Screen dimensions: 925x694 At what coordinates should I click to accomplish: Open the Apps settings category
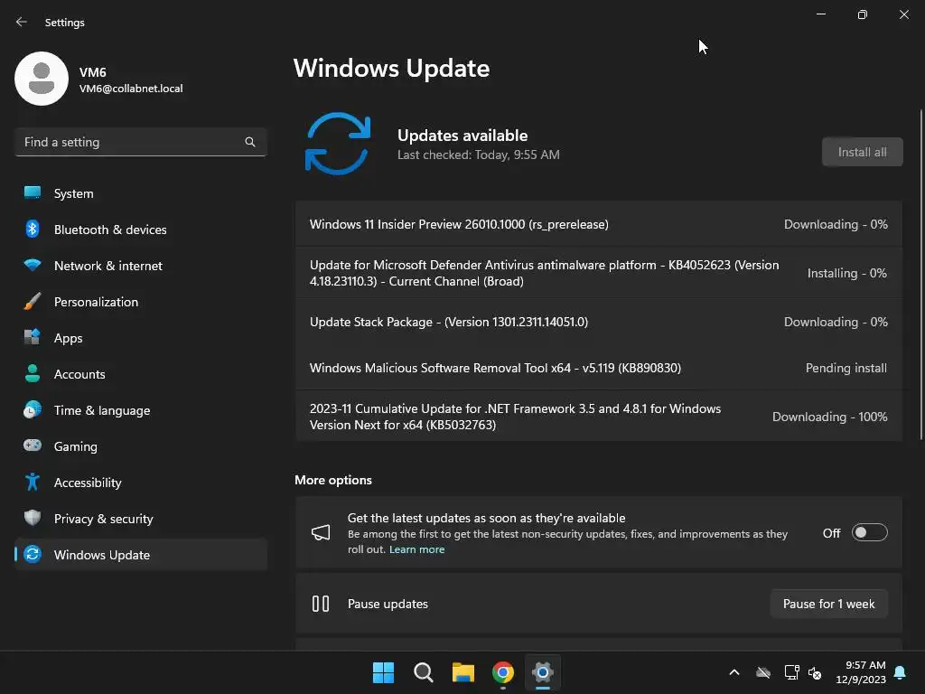140,338
